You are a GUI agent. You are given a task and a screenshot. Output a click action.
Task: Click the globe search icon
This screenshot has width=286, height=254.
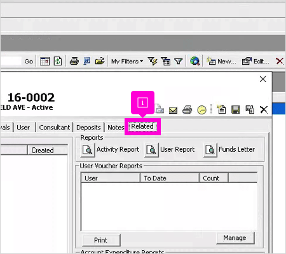[x=194, y=61]
